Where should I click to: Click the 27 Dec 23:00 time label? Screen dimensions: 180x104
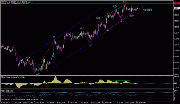(16, 103)
